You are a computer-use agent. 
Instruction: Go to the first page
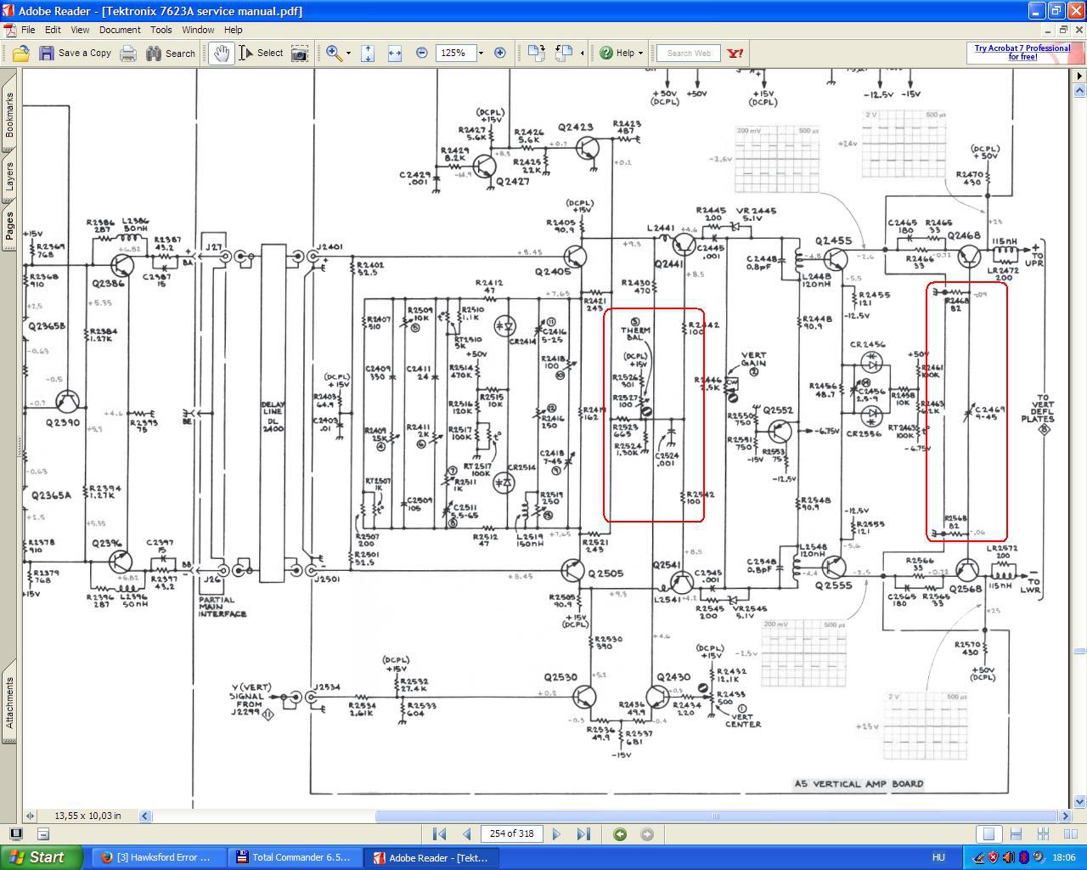tap(440, 834)
